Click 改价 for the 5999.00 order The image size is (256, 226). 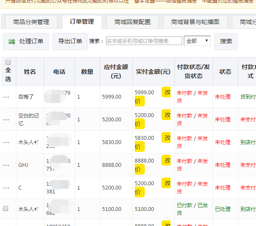tap(166, 92)
